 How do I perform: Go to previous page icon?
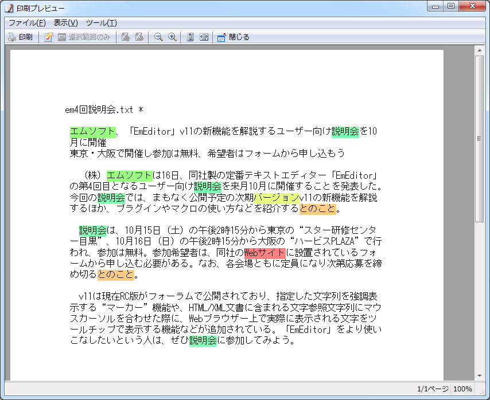[x=126, y=37]
